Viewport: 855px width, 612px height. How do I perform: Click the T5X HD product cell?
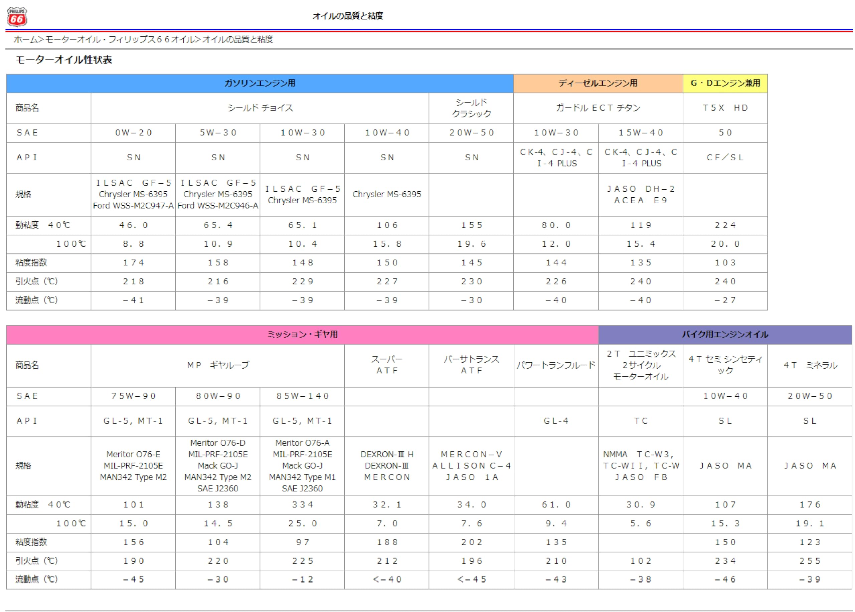pyautogui.click(x=725, y=108)
